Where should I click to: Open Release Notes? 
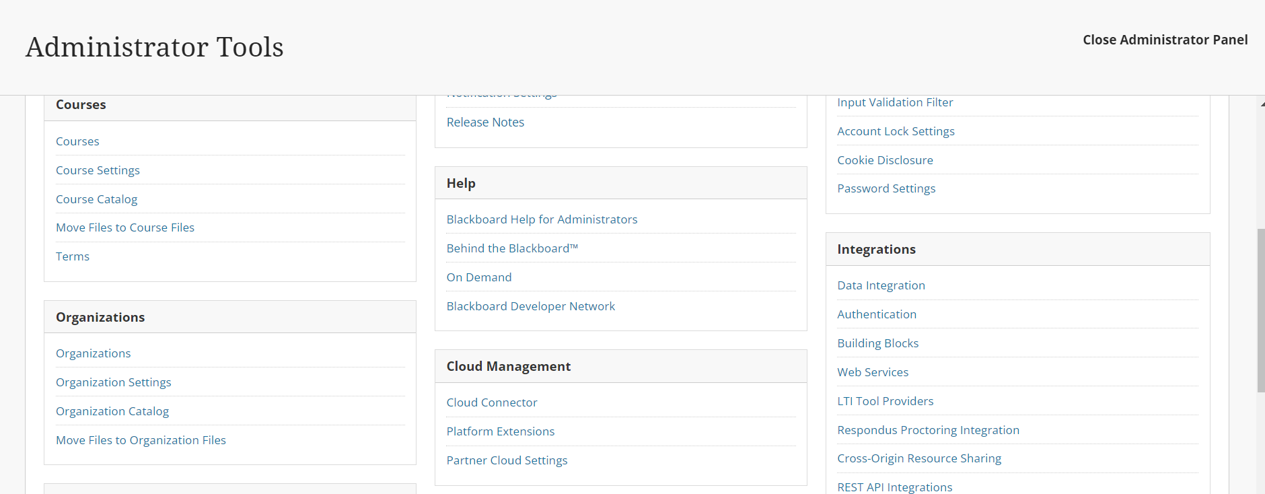point(485,122)
